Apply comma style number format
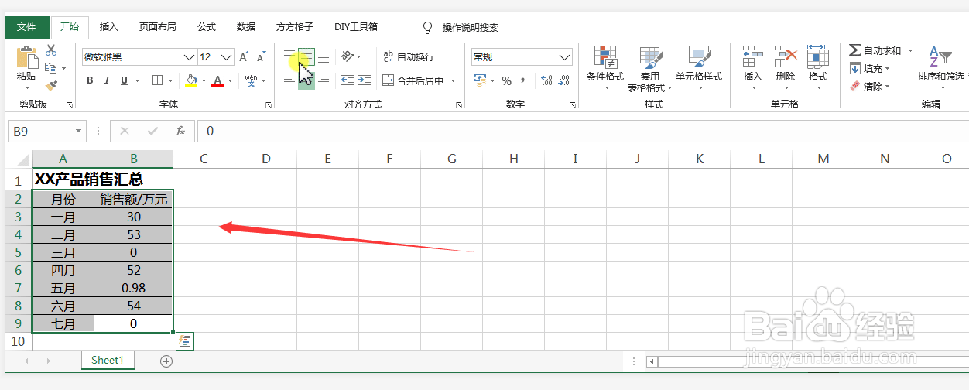Screen dimensions: 969x390 (x=523, y=80)
